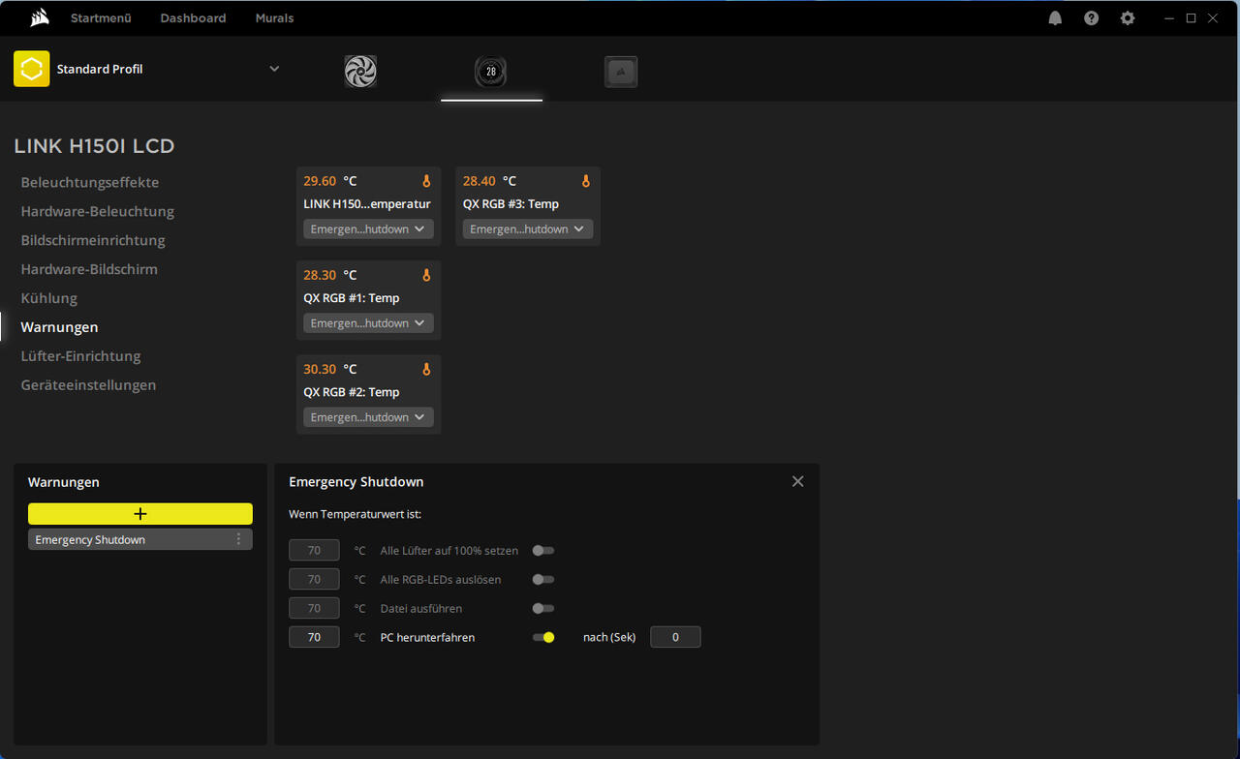This screenshot has width=1240, height=759.
Task: Select the LCD cooler device icon showing 28
Action: point(491,72)
